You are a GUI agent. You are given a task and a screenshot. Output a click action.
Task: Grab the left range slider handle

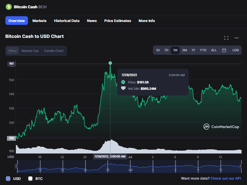[x=16, y=166]
